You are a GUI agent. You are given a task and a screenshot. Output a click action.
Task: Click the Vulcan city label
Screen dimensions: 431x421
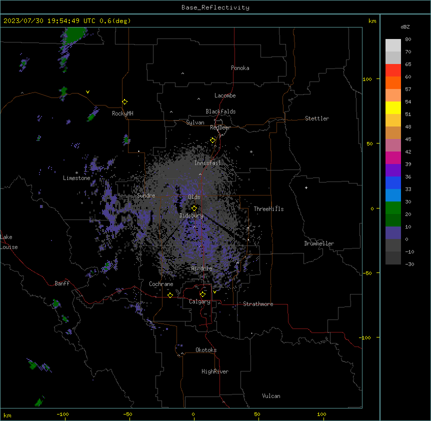coord(271,396)
